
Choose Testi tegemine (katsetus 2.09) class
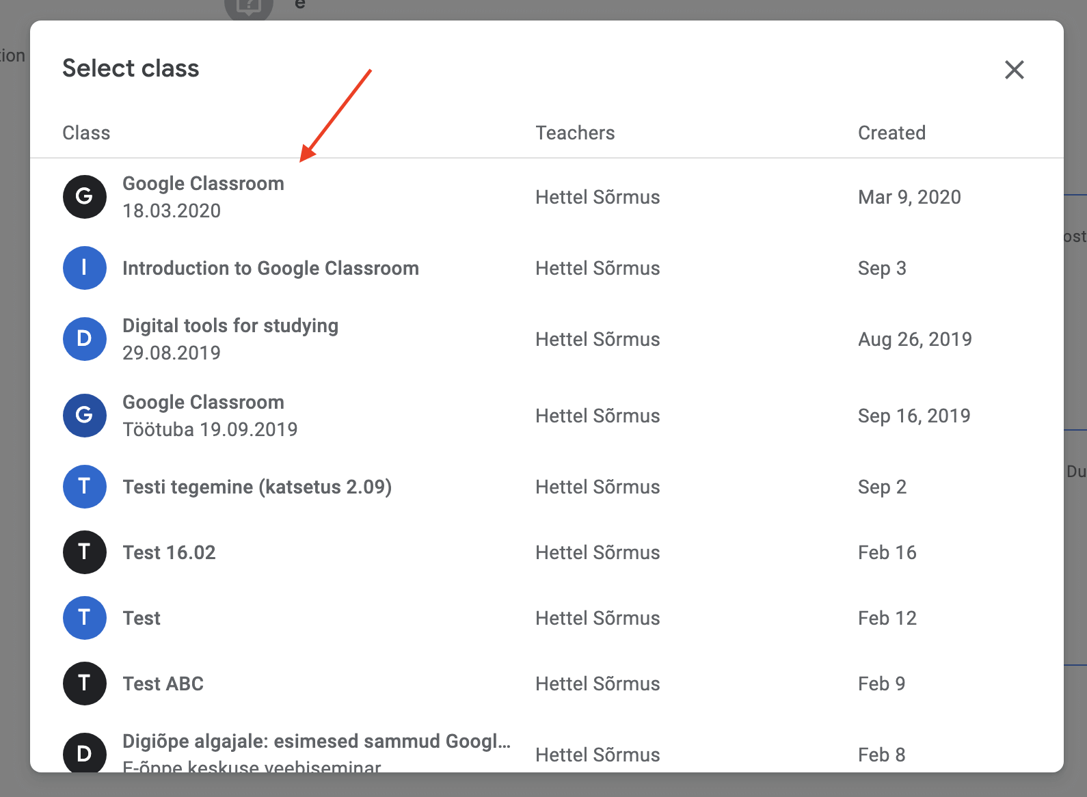click(547, 487)
